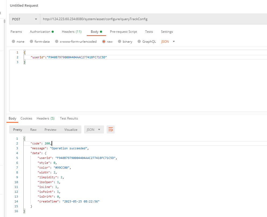This screenshot has height=217, width=267.
Task: Open the POST method dropdown
Action: pyautogui.click(x=24, y=19)
